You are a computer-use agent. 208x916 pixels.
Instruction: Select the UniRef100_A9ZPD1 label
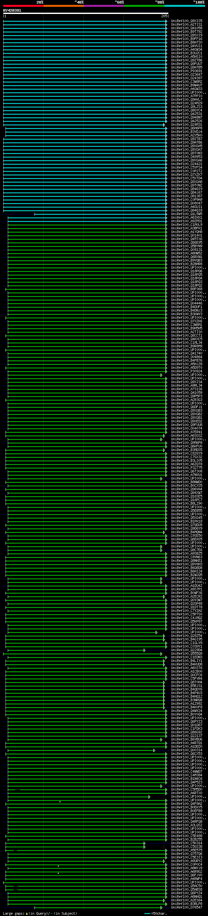(187, 221)
